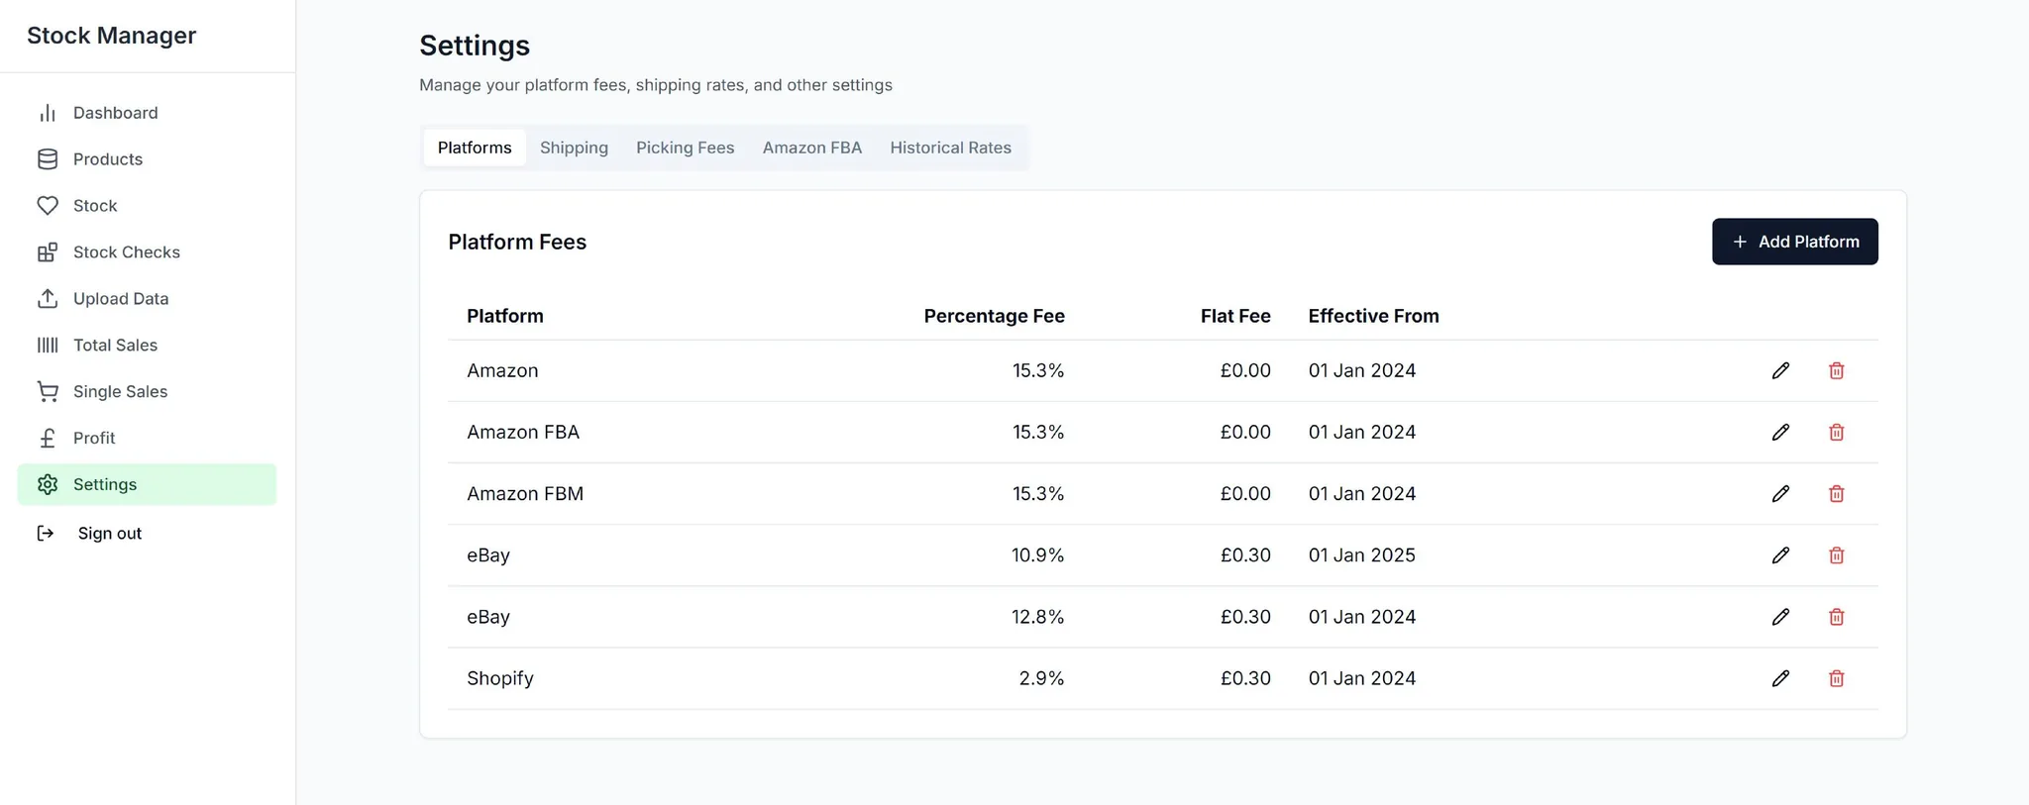The height and width of the screenshot is (805, 2029).
Task: Click the Stock Manager title
Action: click(111, 36)
